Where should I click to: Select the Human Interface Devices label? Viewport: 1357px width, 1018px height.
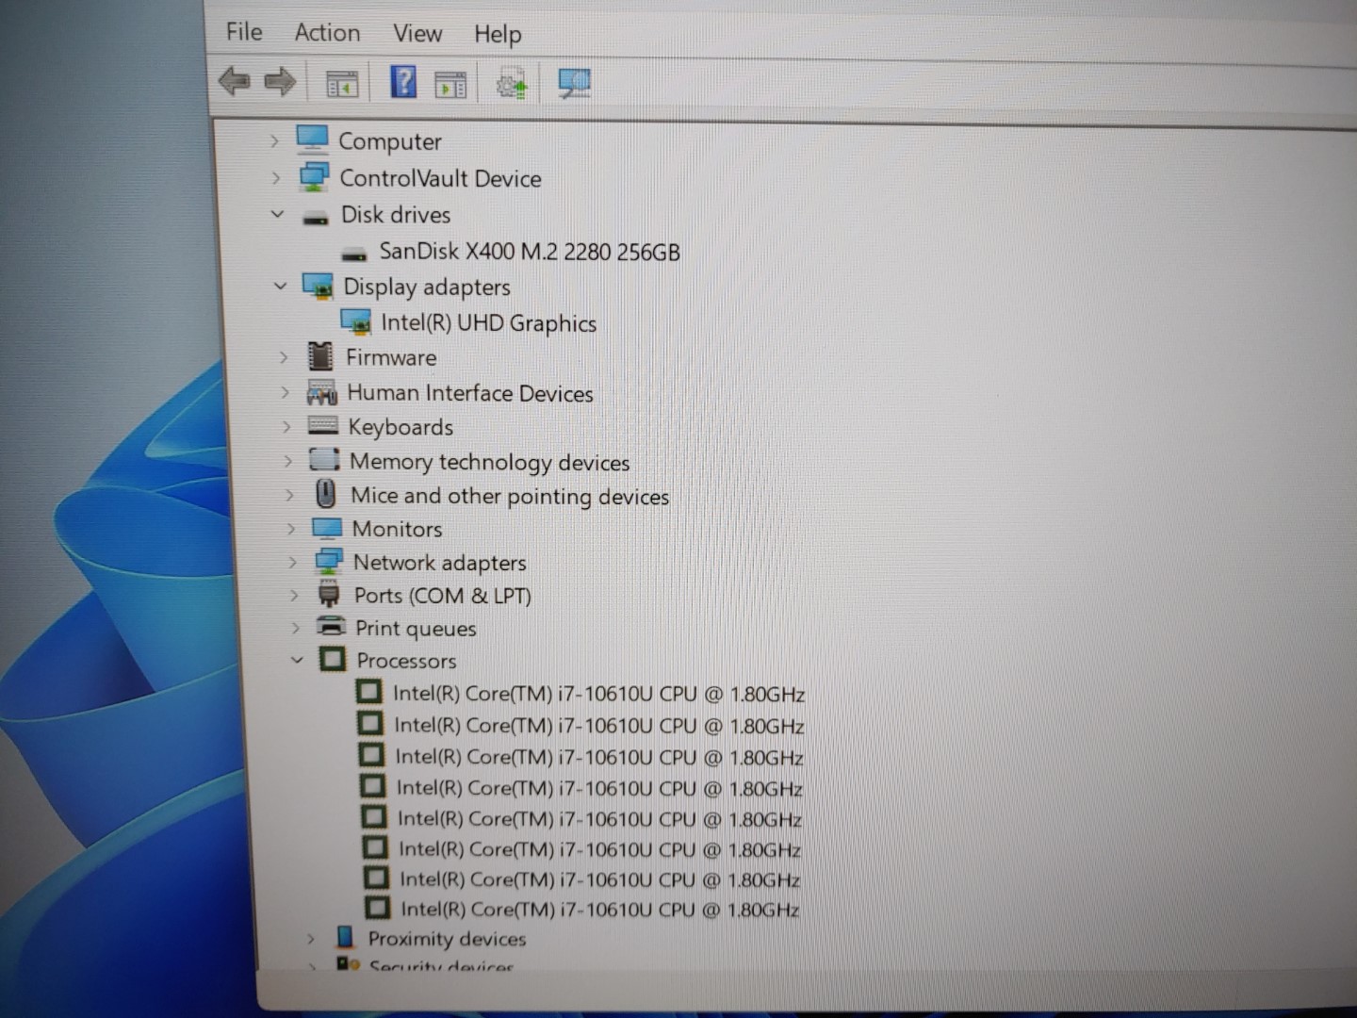click(470, 393)
